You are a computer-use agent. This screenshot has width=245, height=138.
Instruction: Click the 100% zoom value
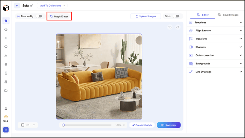point(118,125)
